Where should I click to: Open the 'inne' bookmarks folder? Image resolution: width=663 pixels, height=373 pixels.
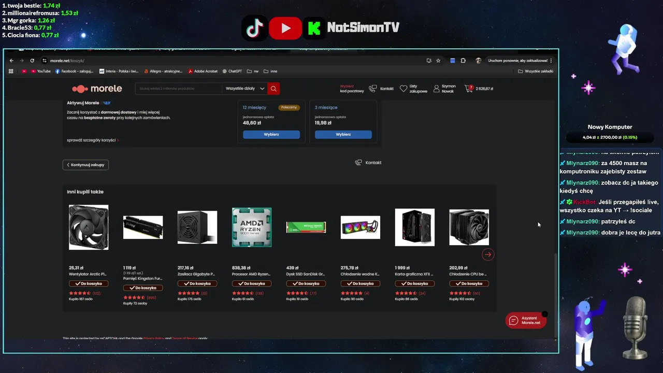(x=270, y=71)
